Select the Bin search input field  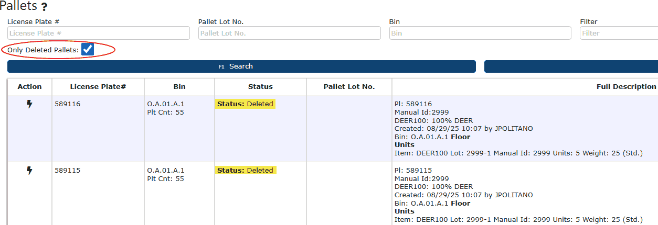[480, 33]
